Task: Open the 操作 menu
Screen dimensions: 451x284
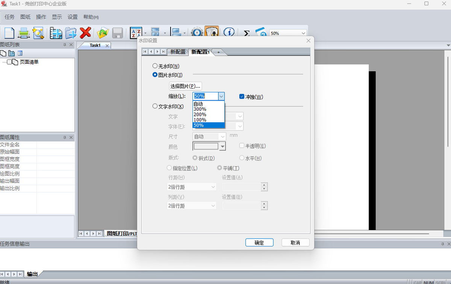Action: pyautogui.click(x=41, y=17)
